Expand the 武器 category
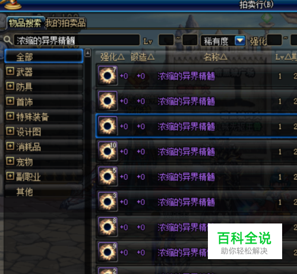 (x=10, y=71)
